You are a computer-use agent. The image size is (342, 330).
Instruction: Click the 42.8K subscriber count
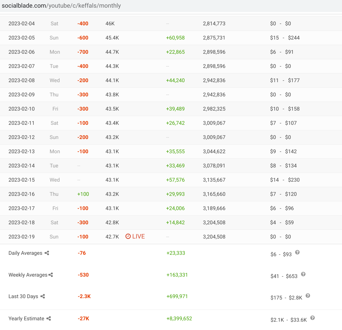(112, 223)
